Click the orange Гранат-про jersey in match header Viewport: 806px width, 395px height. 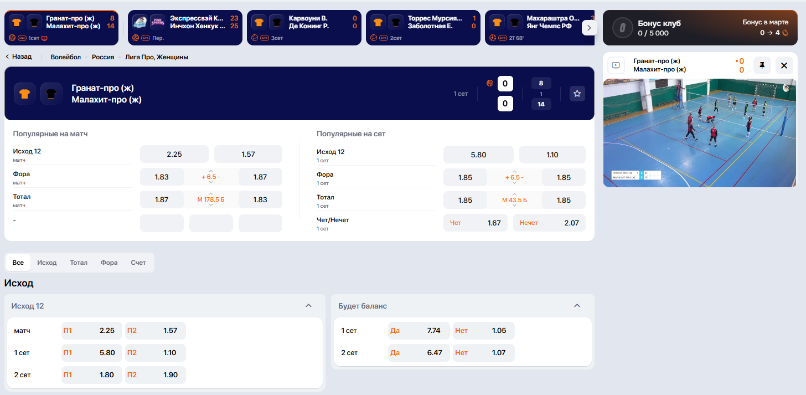tap(24, 94)
